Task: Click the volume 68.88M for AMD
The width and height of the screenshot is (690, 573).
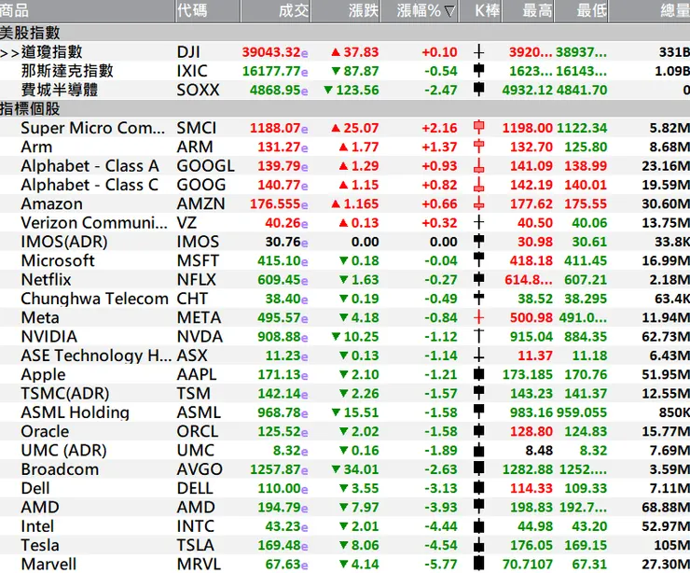Action: tap(666, 507)
